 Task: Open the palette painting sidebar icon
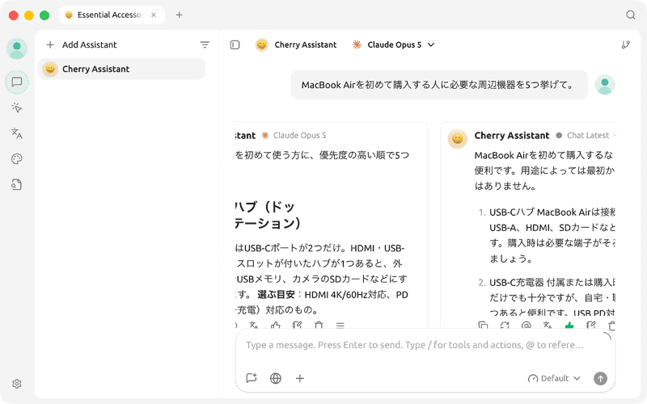click(17, 159)
